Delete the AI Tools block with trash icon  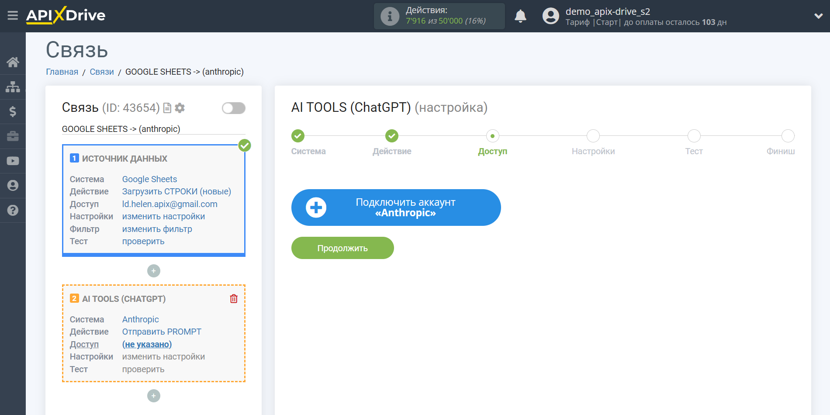pyautogui.click(x=234, y=299)
